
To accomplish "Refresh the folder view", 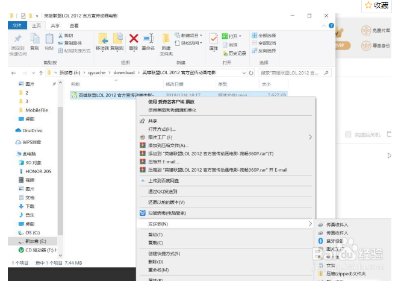I will coord(251,73).
